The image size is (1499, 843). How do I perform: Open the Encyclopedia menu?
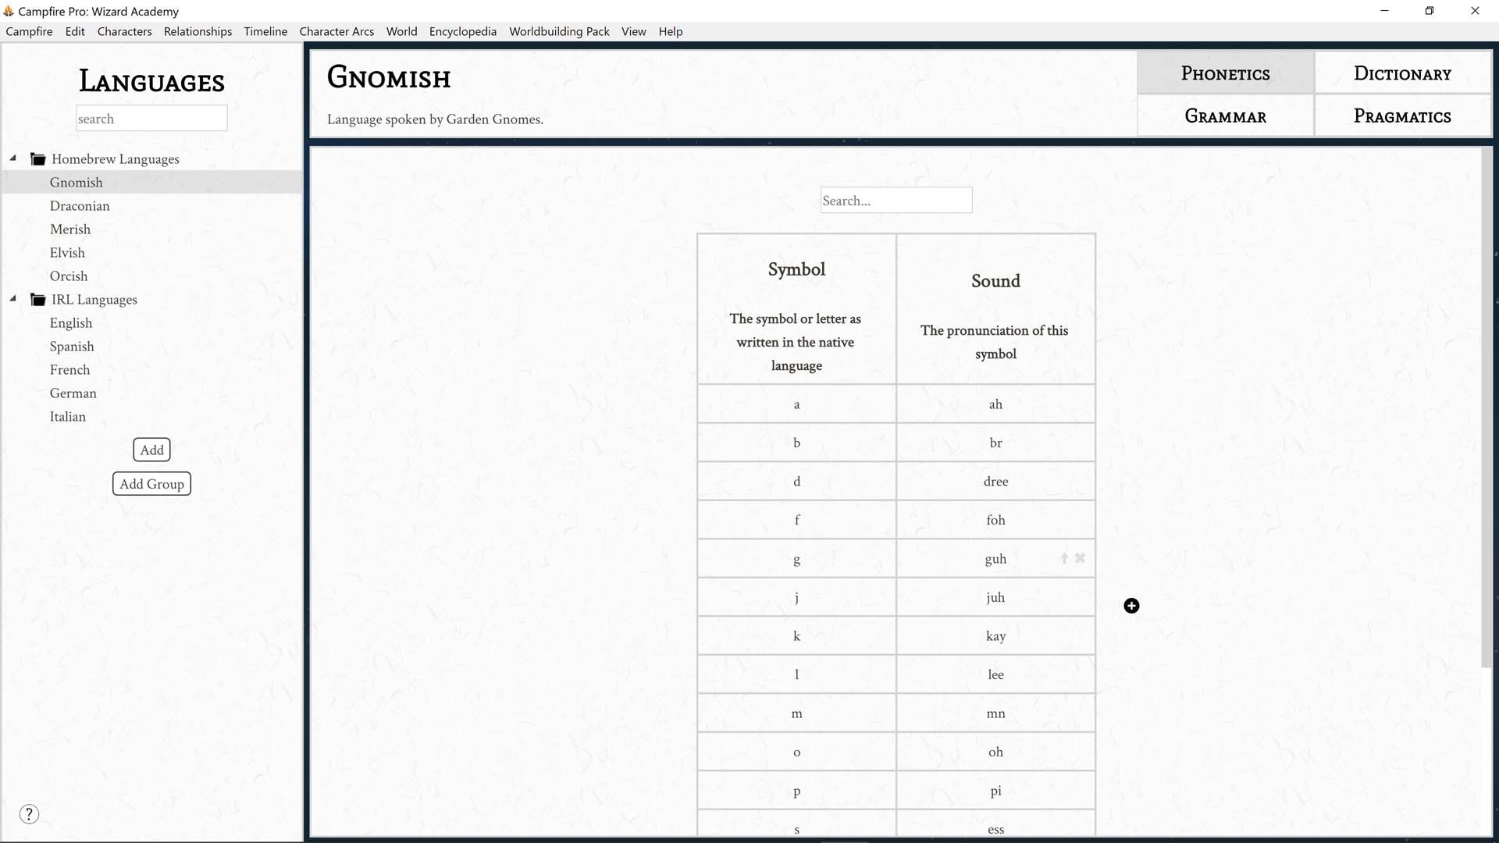pos(462,31)
